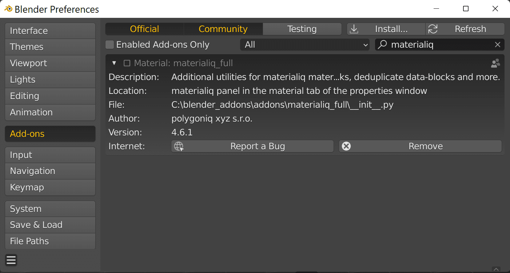Click Report a Bug button
Screen dimensions: 510x273
click(x=252, y=146)
